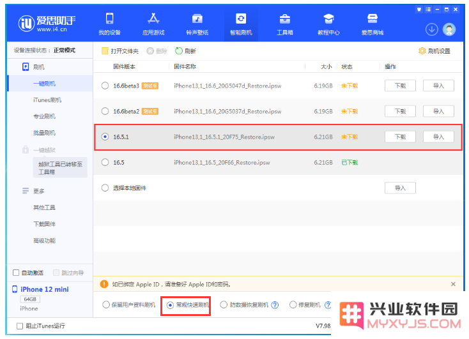This screenshot has height=339, width=469.
Task: Open the skin theme icon in title bar
Action: pyautogui.click(x=419, y=10)
